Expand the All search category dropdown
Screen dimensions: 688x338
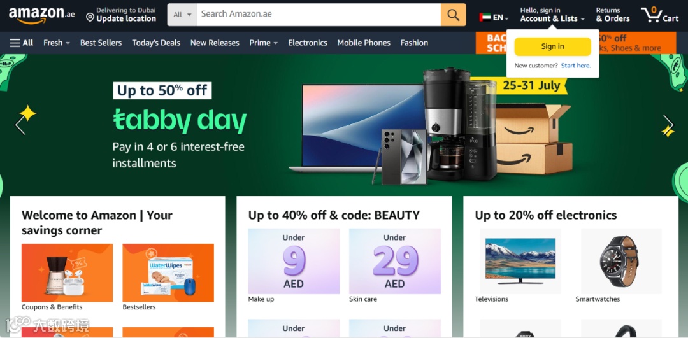pyautogui.click(x=182, y=15)
